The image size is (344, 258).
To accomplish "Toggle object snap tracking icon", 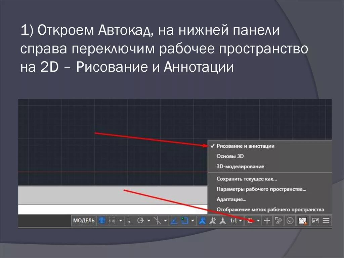I will coord(174,220).
